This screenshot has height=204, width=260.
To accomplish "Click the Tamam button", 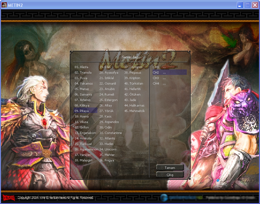I will [x=170, y=168].
